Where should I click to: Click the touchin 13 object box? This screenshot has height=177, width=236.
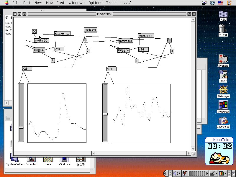click(62, 34)
